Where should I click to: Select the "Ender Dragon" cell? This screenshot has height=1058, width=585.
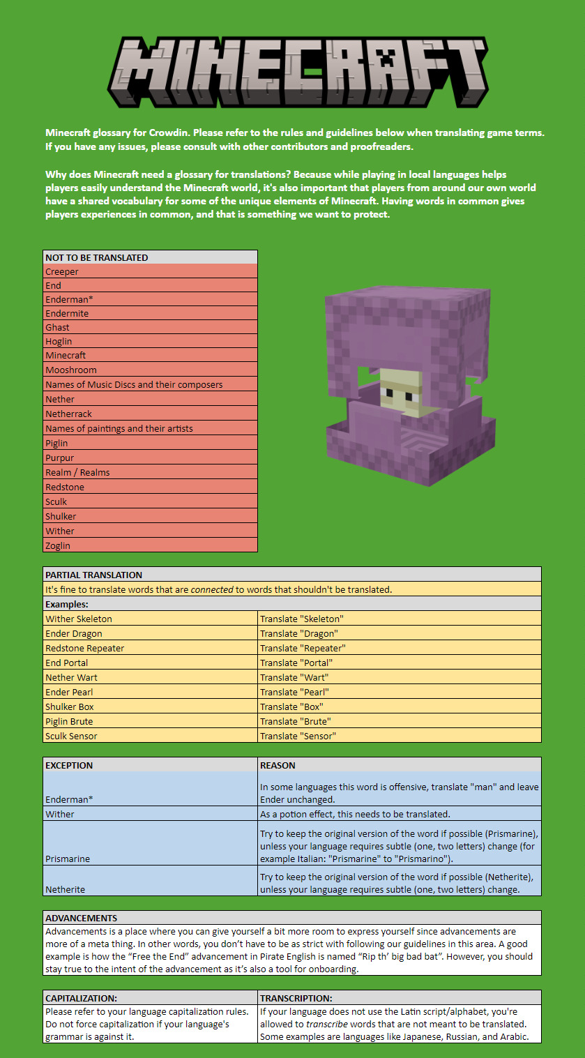click(151, 633)
